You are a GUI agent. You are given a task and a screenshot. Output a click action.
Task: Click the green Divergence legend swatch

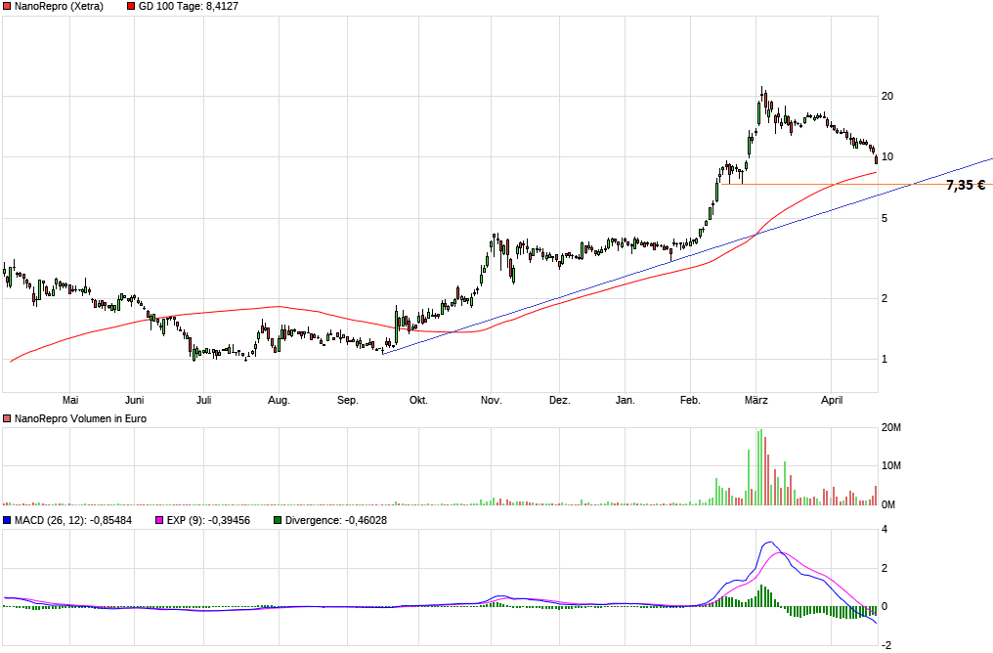coord(278,520)
